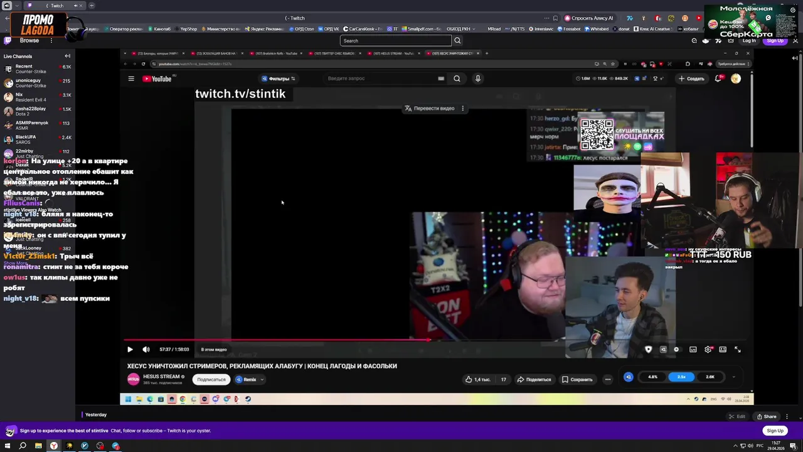Screen dimensions: 803x452
Task: Open the YouTube account avatar menu
Action: 735,78
